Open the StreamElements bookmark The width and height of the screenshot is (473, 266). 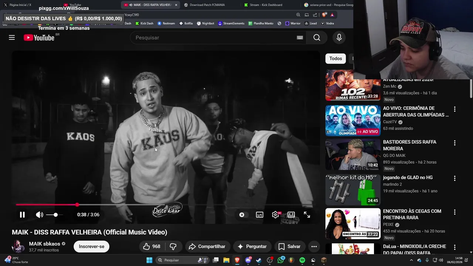(231, 23)
